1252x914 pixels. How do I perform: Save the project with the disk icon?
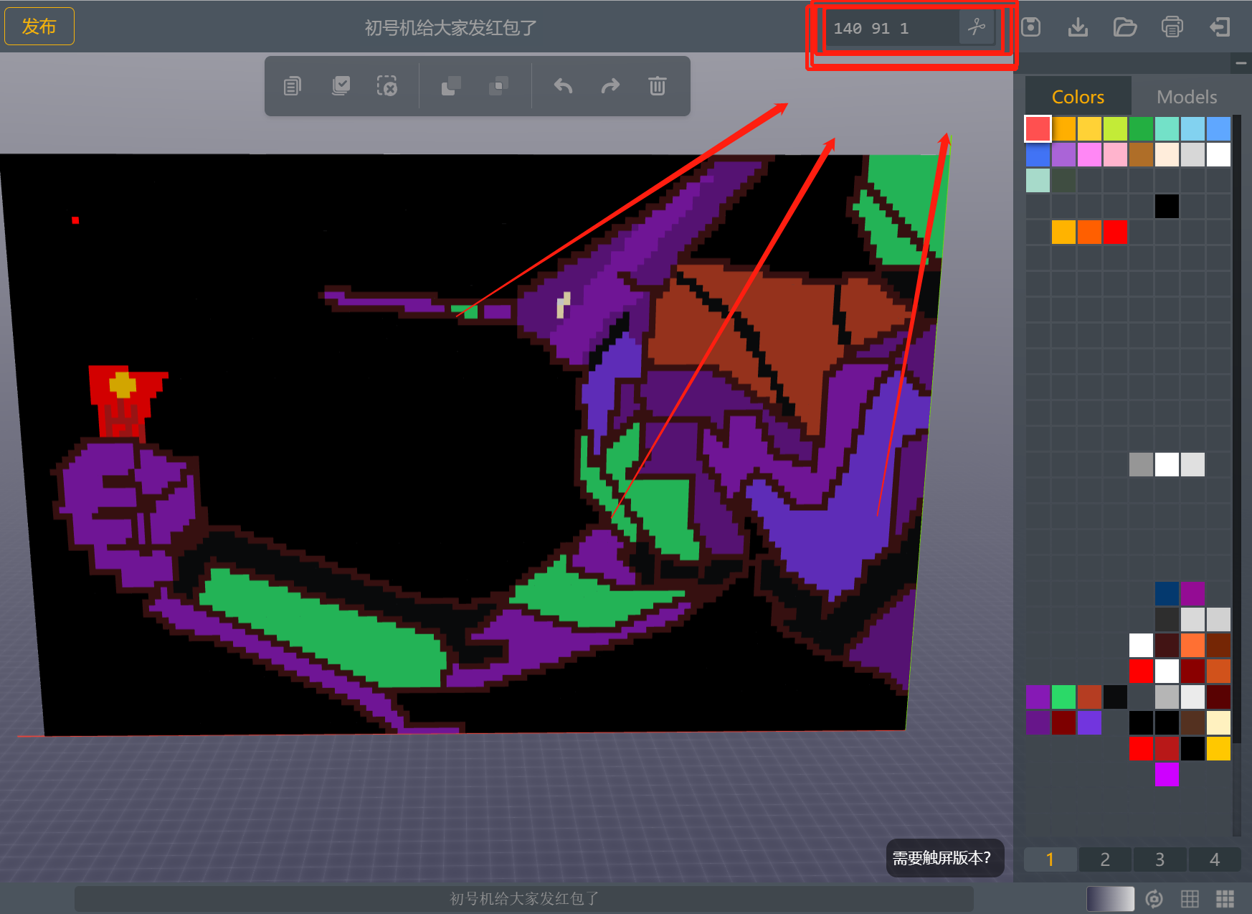pos(1031,27)
